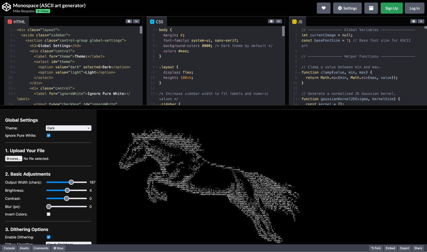Show keyboard shortcuts via Keys button
Image resolution: width=427 pixels, height=252 pixels.
click(58, 248)
